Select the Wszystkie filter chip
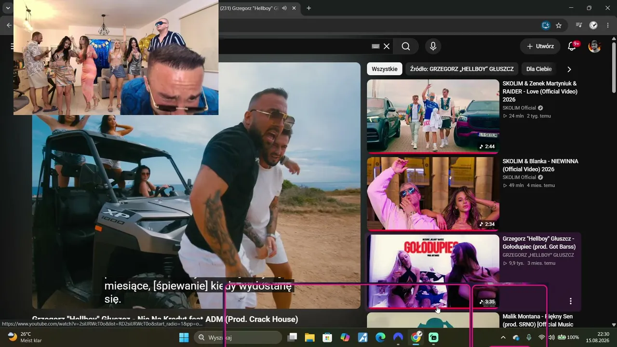Image resolution: width=617 pixels, height=347 pixels. tap(385, 69)
